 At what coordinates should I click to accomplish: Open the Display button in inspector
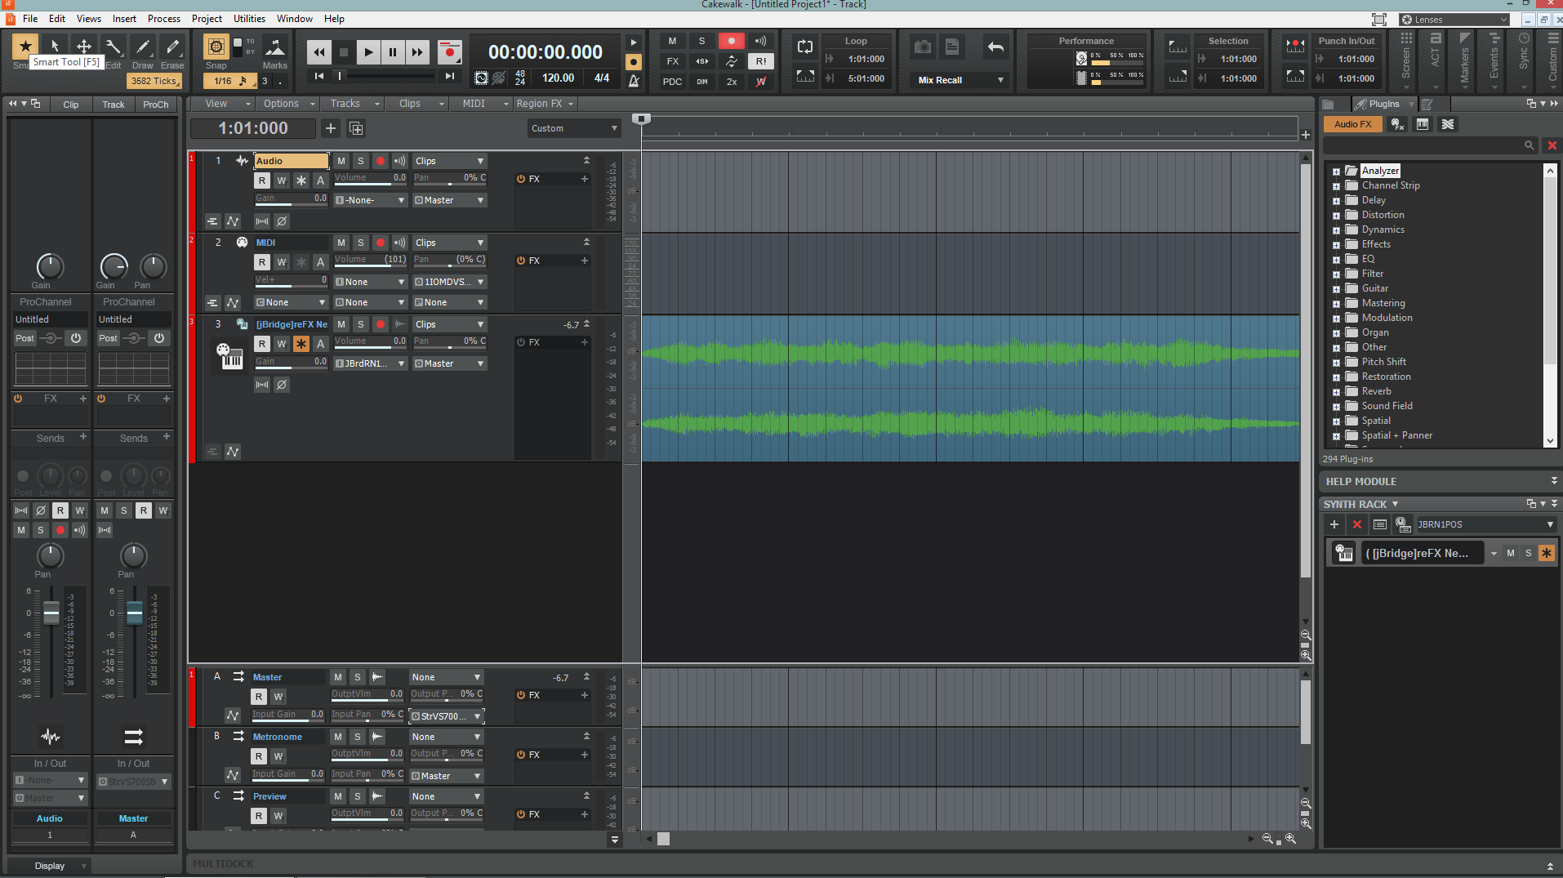(x=50, y=866)
